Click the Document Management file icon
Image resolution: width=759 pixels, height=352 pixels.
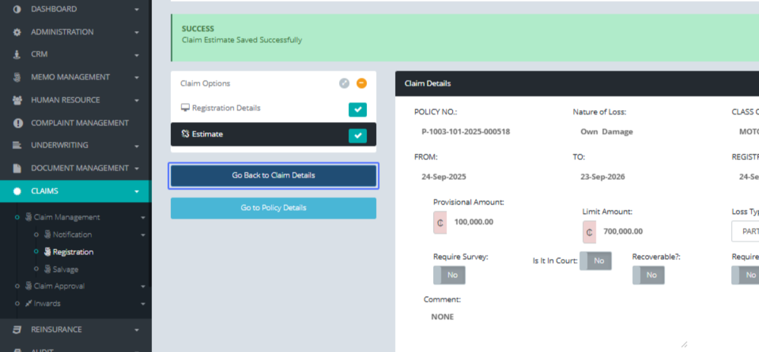click(17, 168)
